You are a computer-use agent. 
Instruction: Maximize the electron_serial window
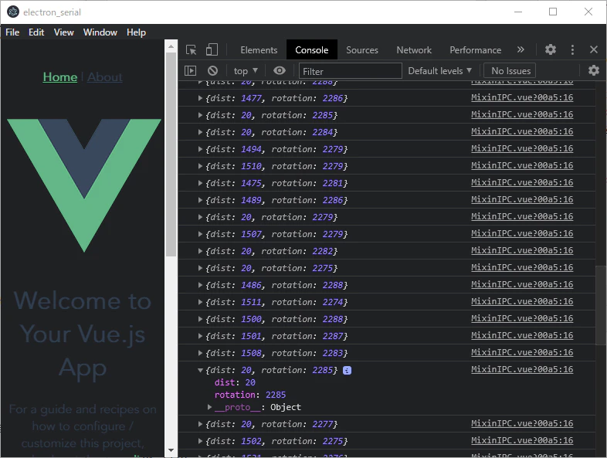(x=553, y=12)
